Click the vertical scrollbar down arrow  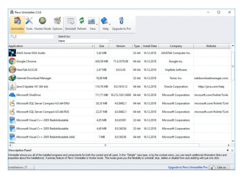pyautogui.click(x=233, y=141)
